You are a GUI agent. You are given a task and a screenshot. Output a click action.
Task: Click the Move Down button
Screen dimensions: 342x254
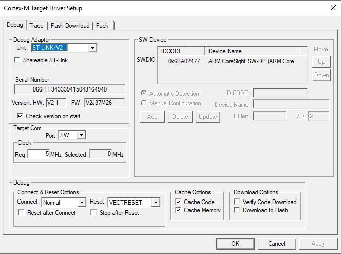(321, 75)
